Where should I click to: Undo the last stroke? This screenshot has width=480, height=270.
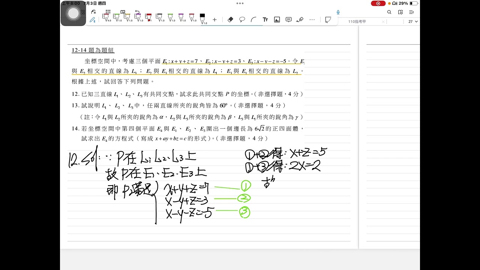tap(137, 12)
